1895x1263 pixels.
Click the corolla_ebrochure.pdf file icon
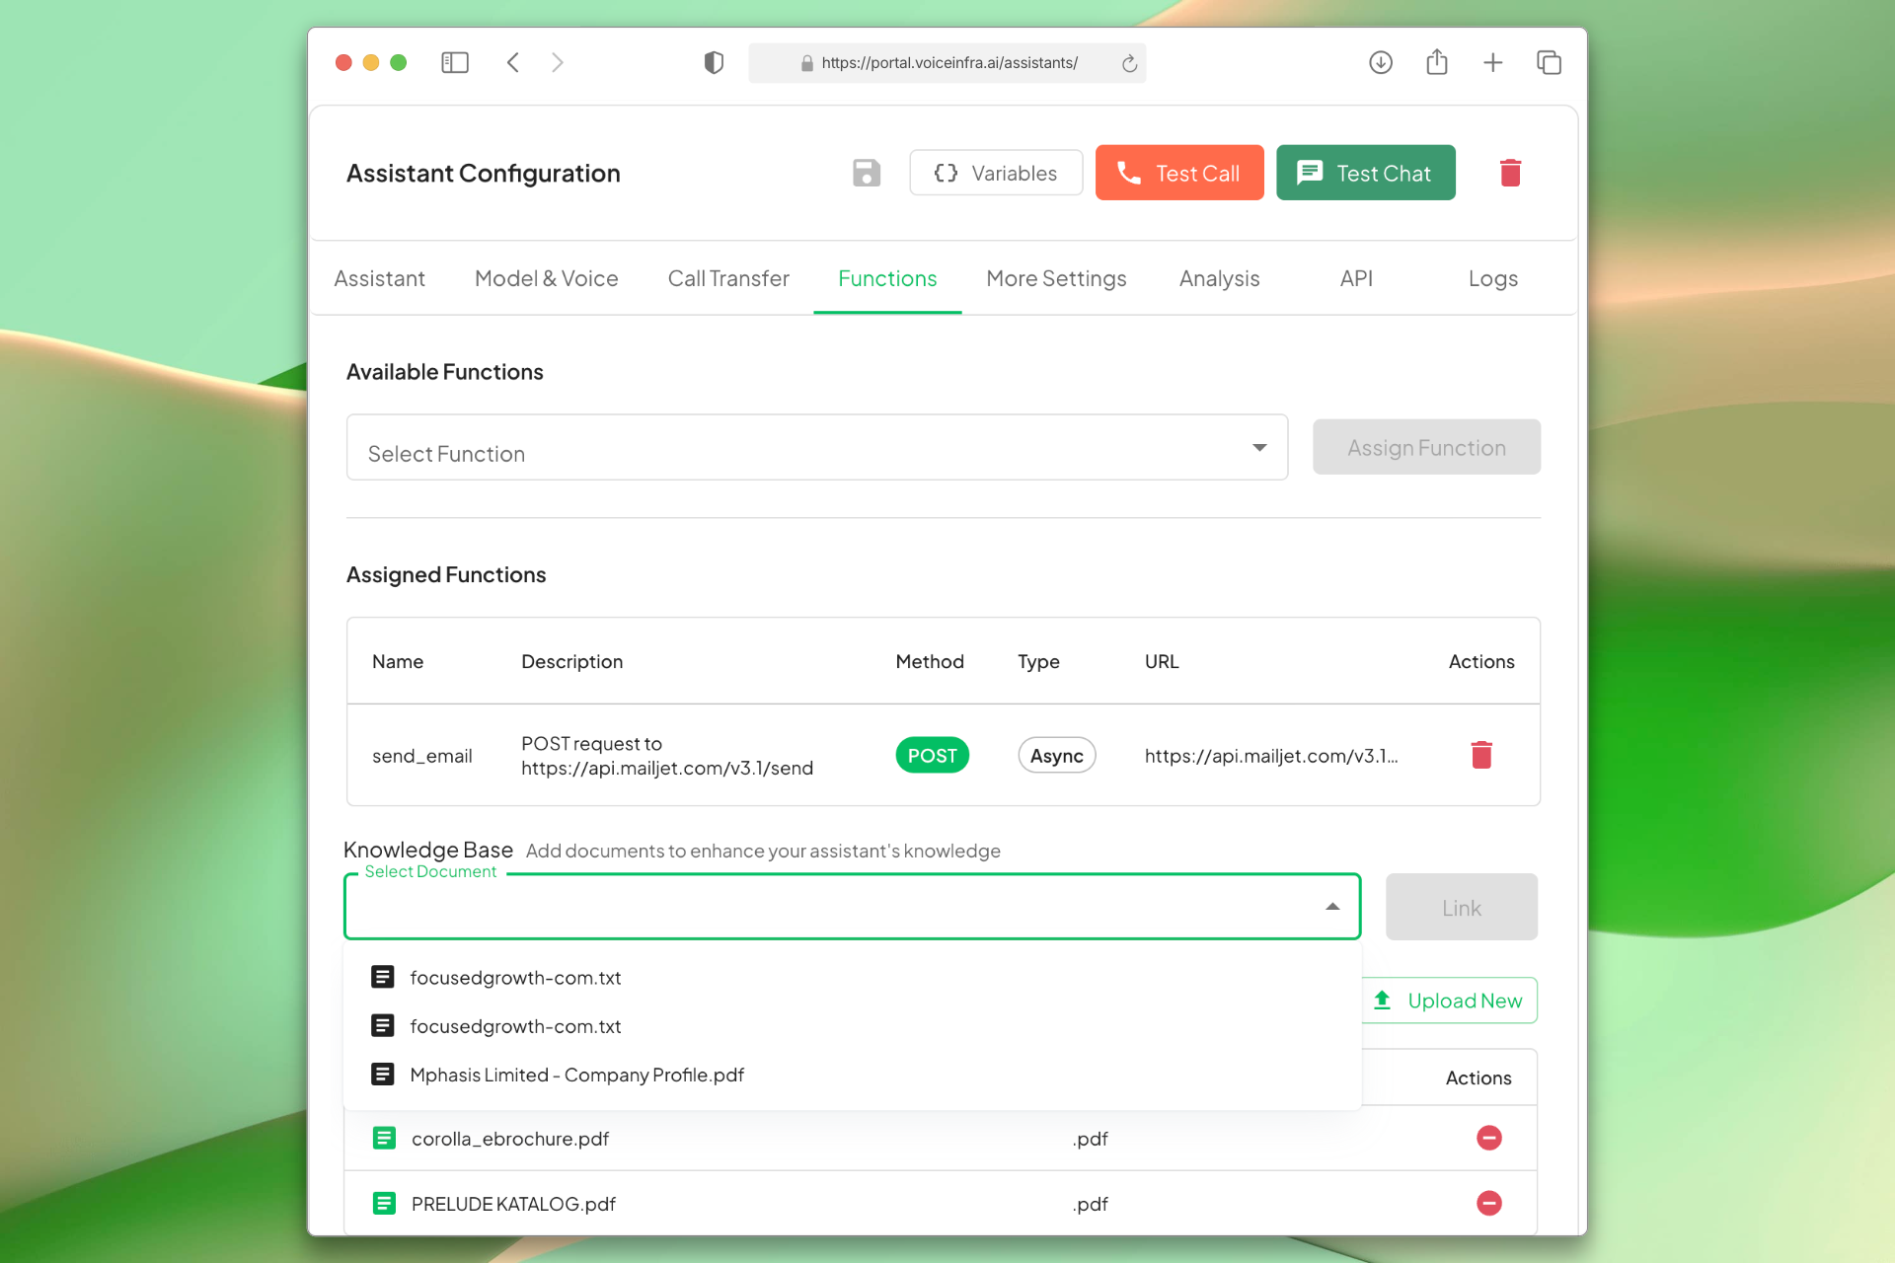coord(384,1138)
